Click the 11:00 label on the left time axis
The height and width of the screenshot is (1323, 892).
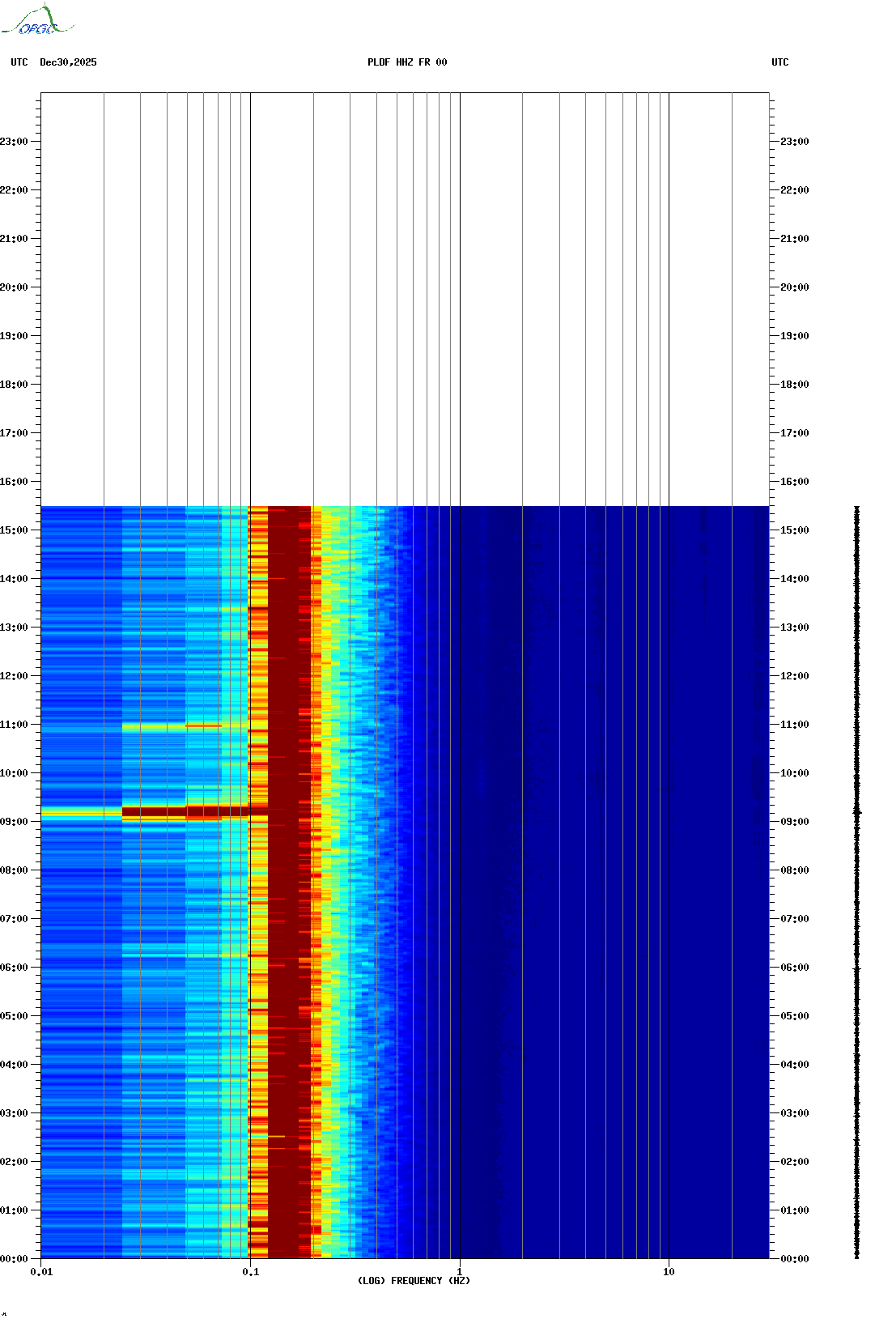[14, 725]
